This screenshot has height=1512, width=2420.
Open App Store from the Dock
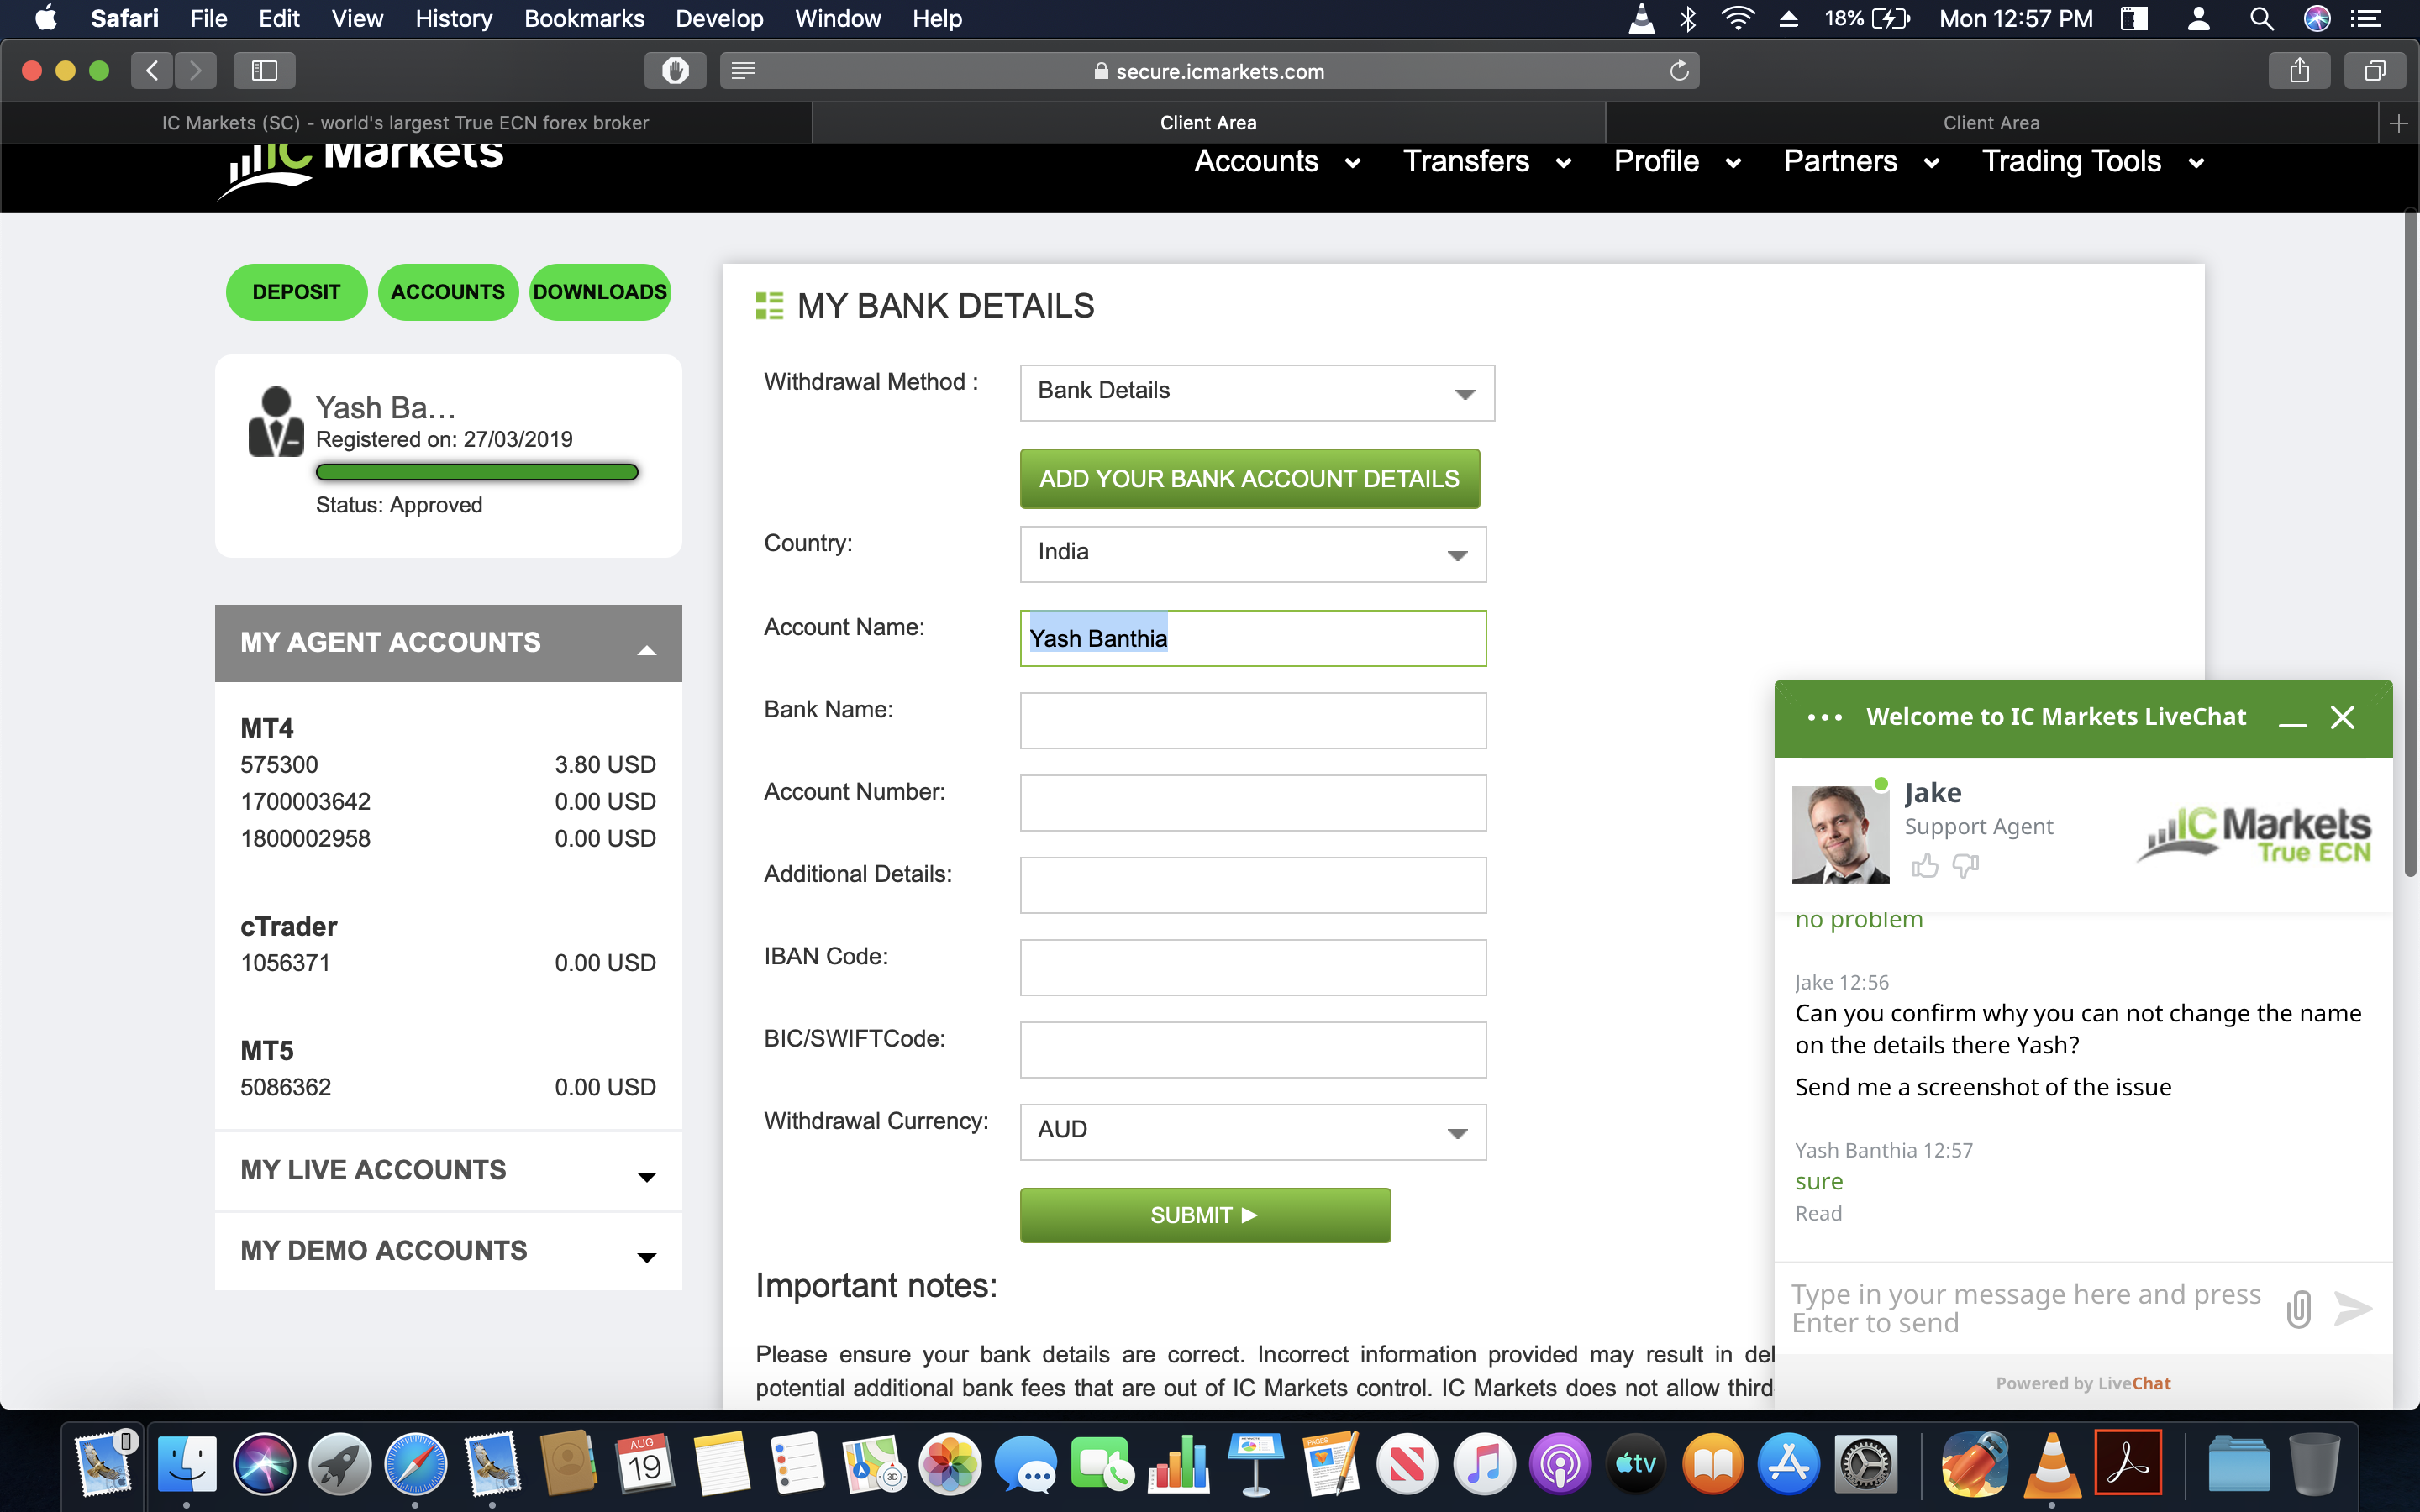pos(1789,1465)
